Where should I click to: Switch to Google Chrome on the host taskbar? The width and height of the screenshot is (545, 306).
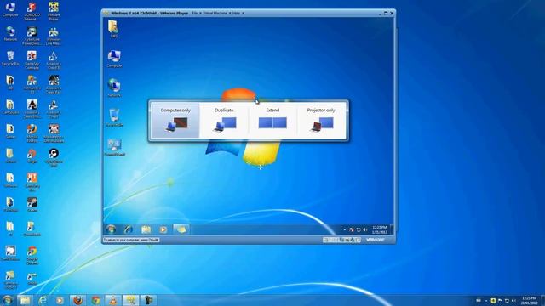pos(95,300)
